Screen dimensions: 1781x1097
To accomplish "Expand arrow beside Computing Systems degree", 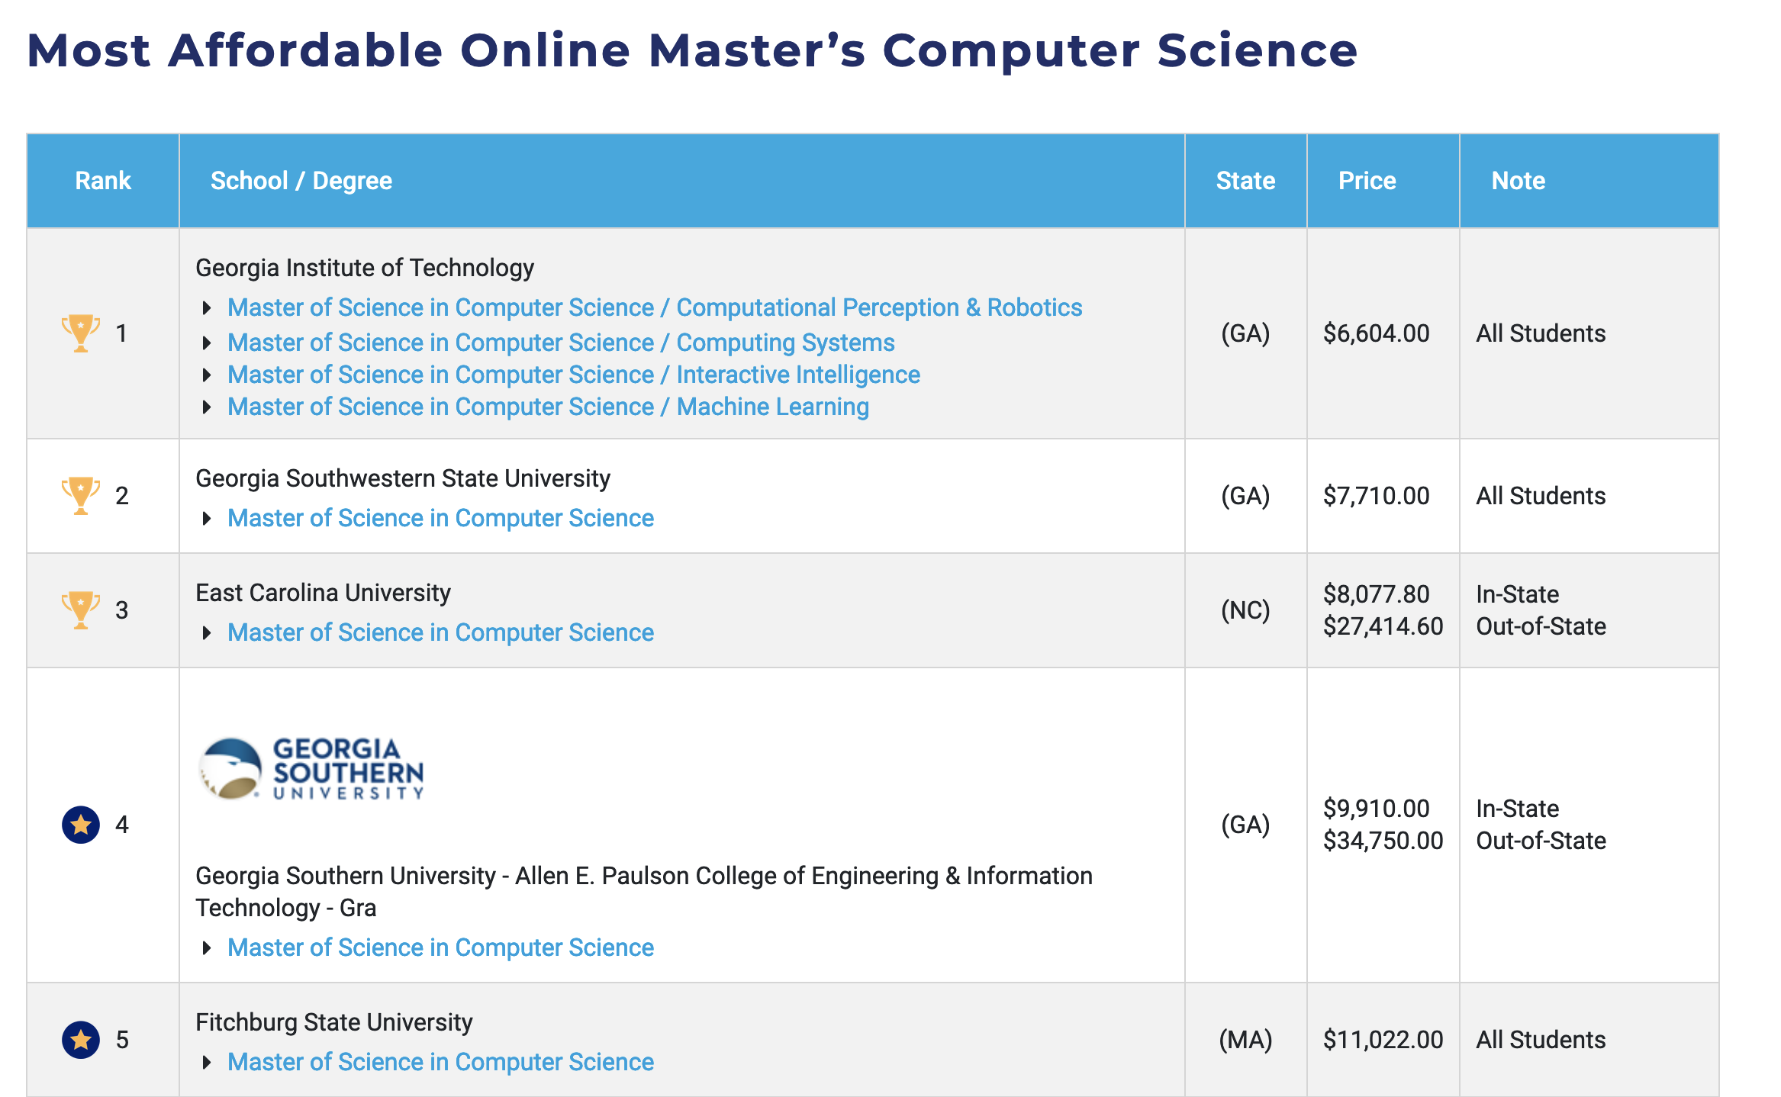I will [206, 343].
